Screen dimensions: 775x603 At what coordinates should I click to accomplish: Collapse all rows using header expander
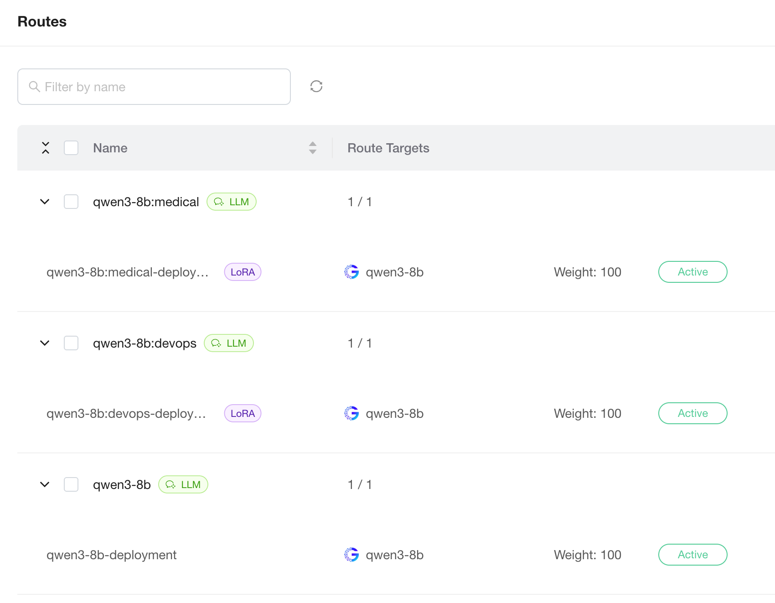[45, 148]
